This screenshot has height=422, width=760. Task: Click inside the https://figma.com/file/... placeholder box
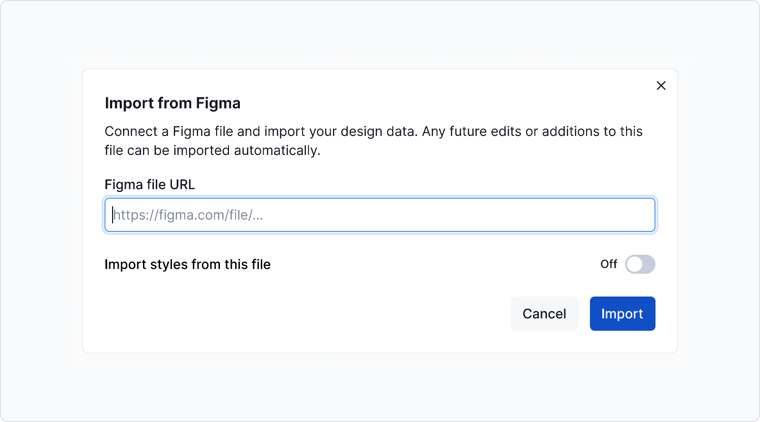tap(380, 215)
